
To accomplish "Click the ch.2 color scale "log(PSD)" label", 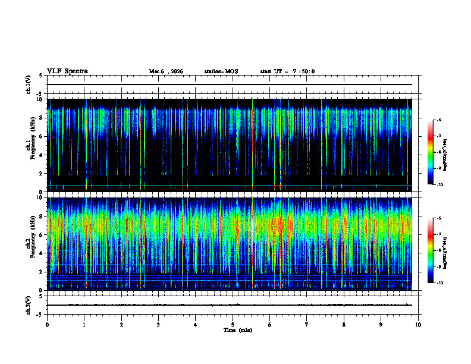I will pyautogui.click(x=445, y=253).
